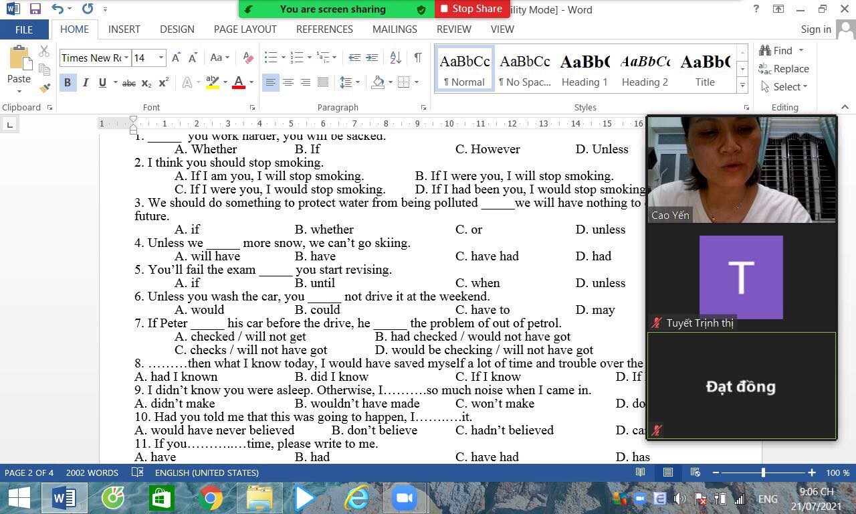The image size is (856, 514).
Task: Apply subscript formatting
Action: click(146, 83)
